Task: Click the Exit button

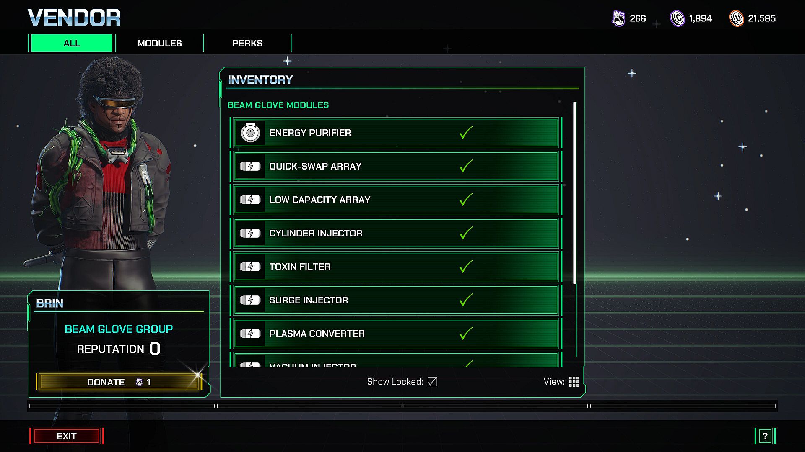Action: (x=67, y=436)
